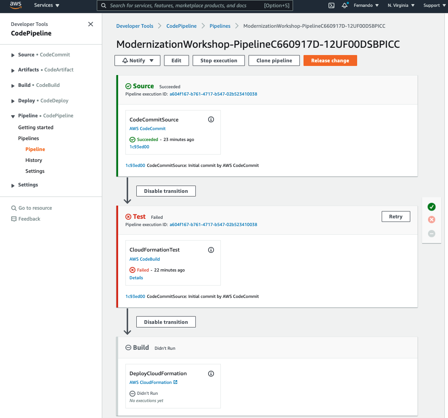Open Test stage pipeline execution ID link
Image resolution: width=448 pixels, height=418 pixels.
click(213, 225)
